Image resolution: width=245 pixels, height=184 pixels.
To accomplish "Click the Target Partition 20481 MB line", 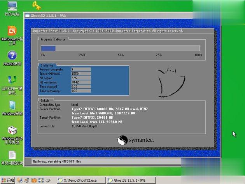I will (92, 117).
